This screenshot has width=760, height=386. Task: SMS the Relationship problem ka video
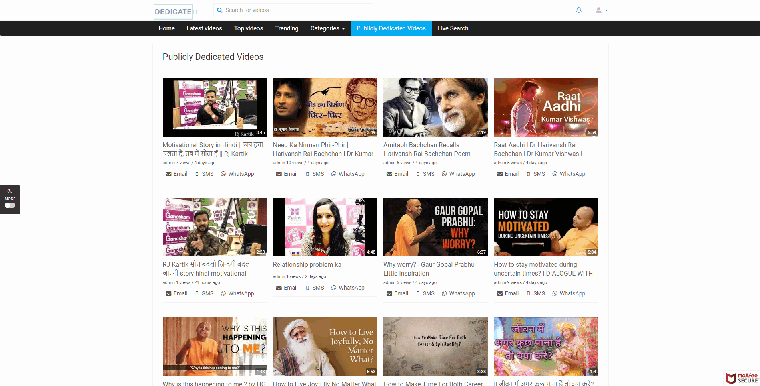[x=315, y=288]
